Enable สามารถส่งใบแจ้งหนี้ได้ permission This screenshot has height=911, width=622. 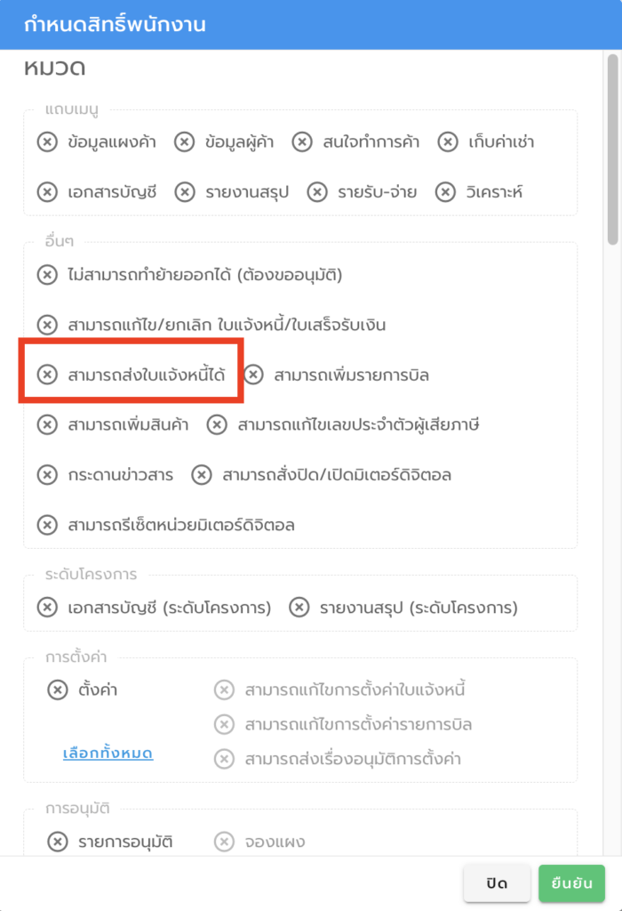[47, 375]
